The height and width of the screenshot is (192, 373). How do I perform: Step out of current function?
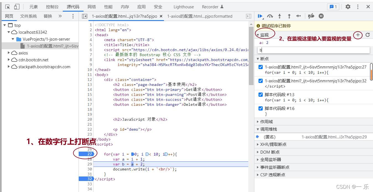[x=289, y=16]
